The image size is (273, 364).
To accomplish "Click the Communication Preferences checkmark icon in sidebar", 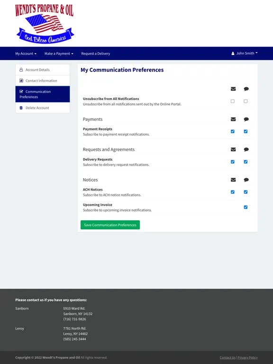I will (21, 91).
